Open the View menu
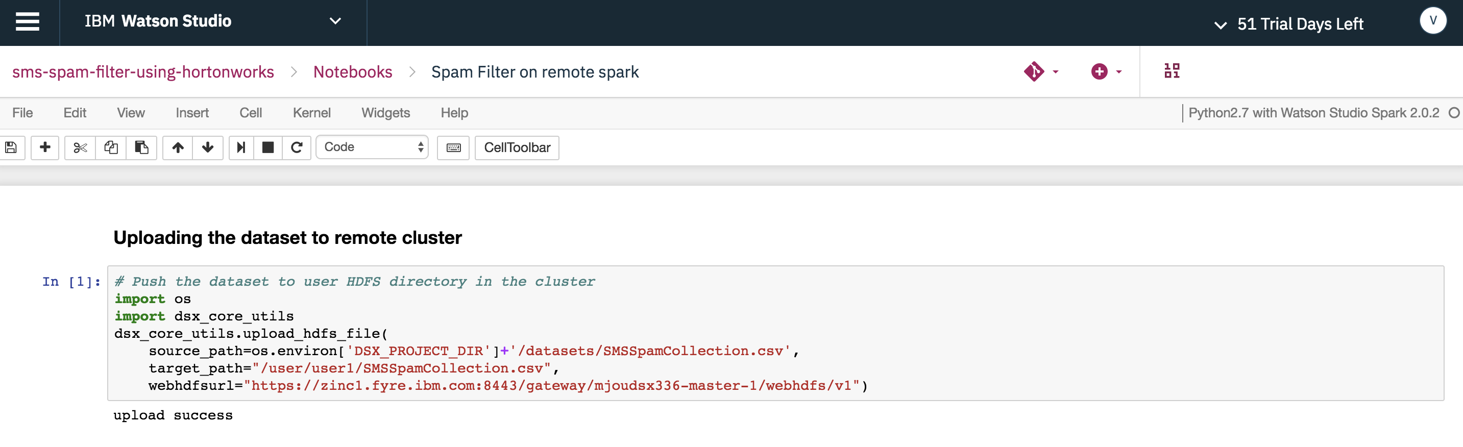The image size is (1463, 447). click(x=131, y=113)
